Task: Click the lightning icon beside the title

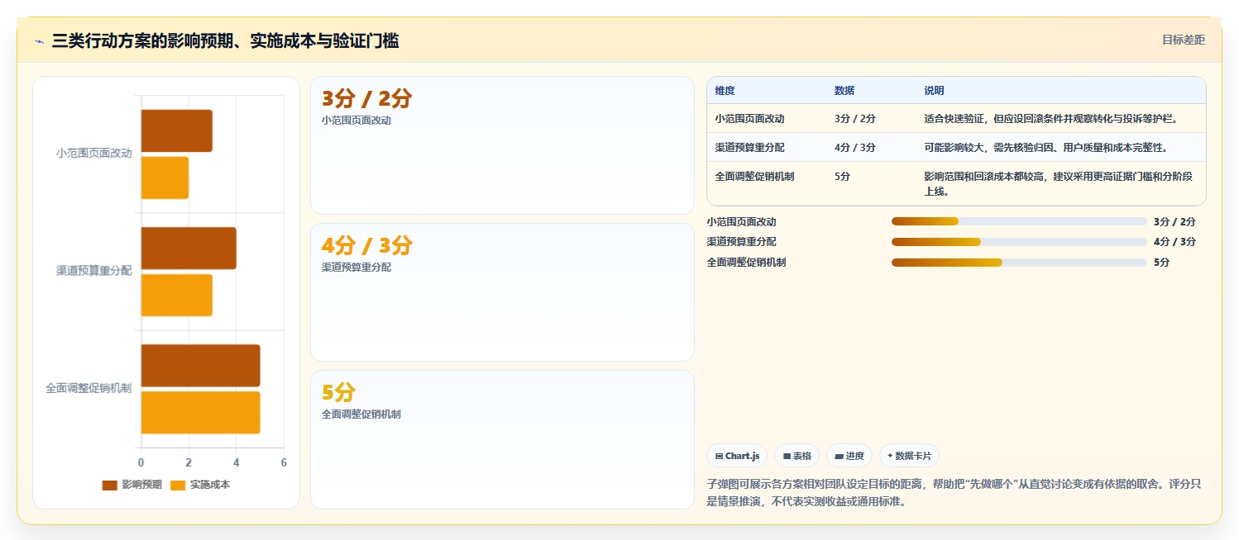Action: 39,41
